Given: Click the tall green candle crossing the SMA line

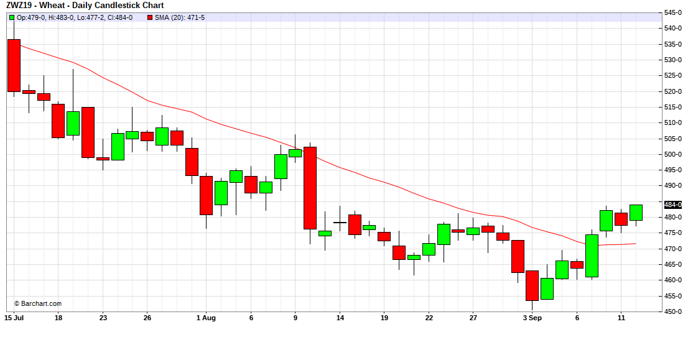Looking at the screenshot, I should 592,256.
